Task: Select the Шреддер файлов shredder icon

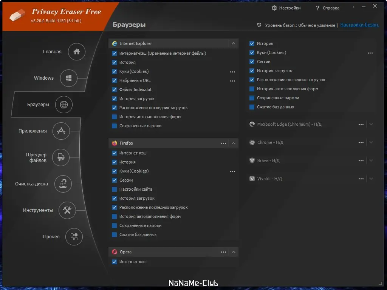Action: [60, 157]
